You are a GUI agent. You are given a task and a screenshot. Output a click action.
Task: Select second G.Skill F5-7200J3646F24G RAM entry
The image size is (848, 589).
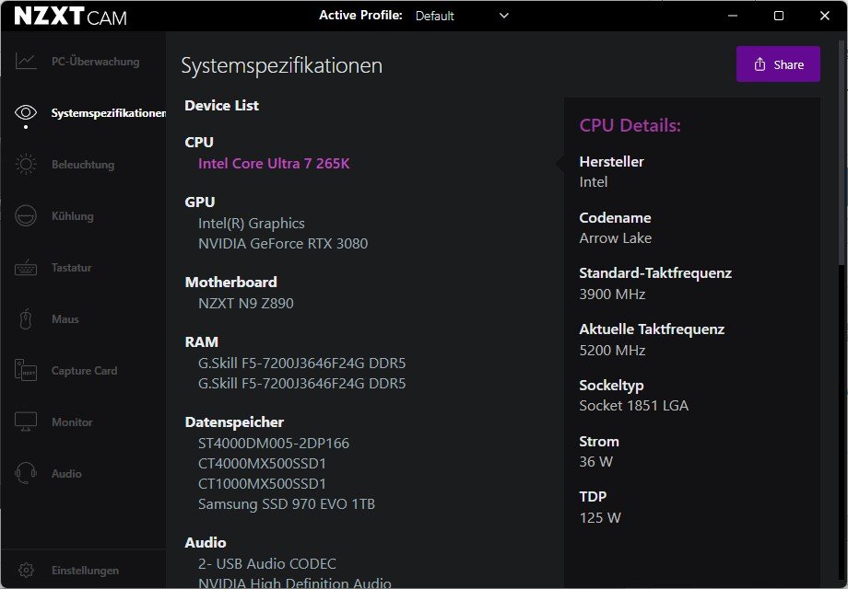[301, 383]
